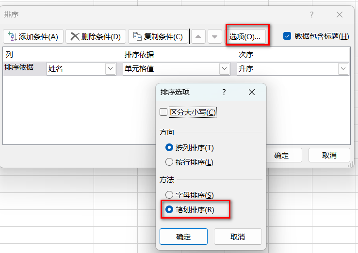Screen dimensions: 358x253
Task: Click the Add Condition (添加条件) button
Action: tap(33, 36)
